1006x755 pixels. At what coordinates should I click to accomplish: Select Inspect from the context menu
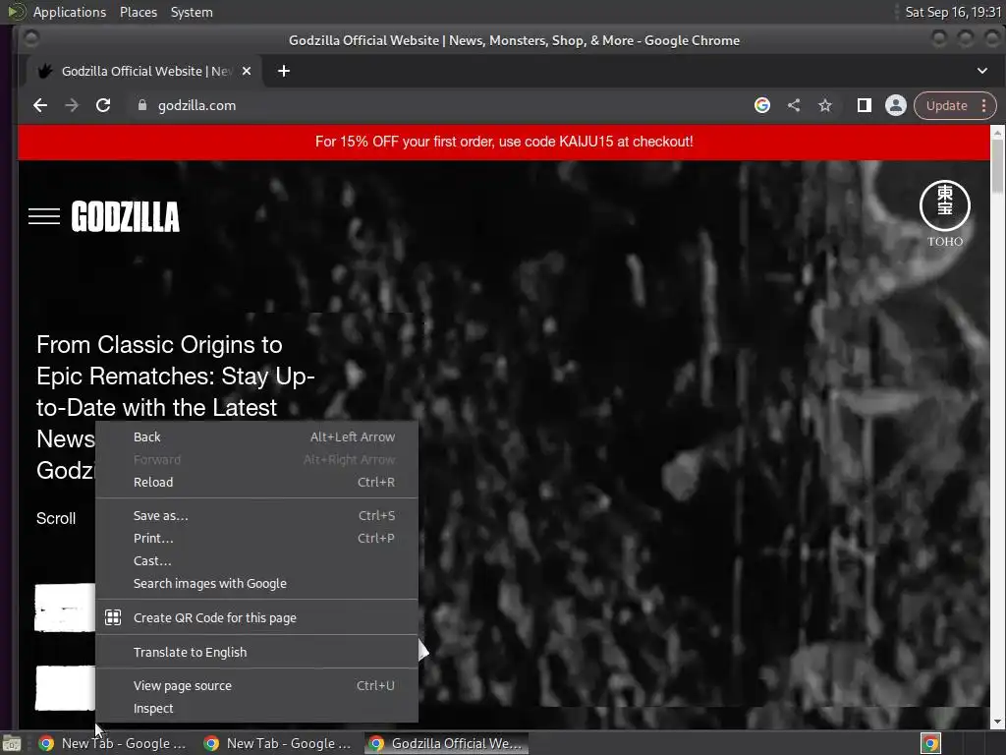coord(256,708)
